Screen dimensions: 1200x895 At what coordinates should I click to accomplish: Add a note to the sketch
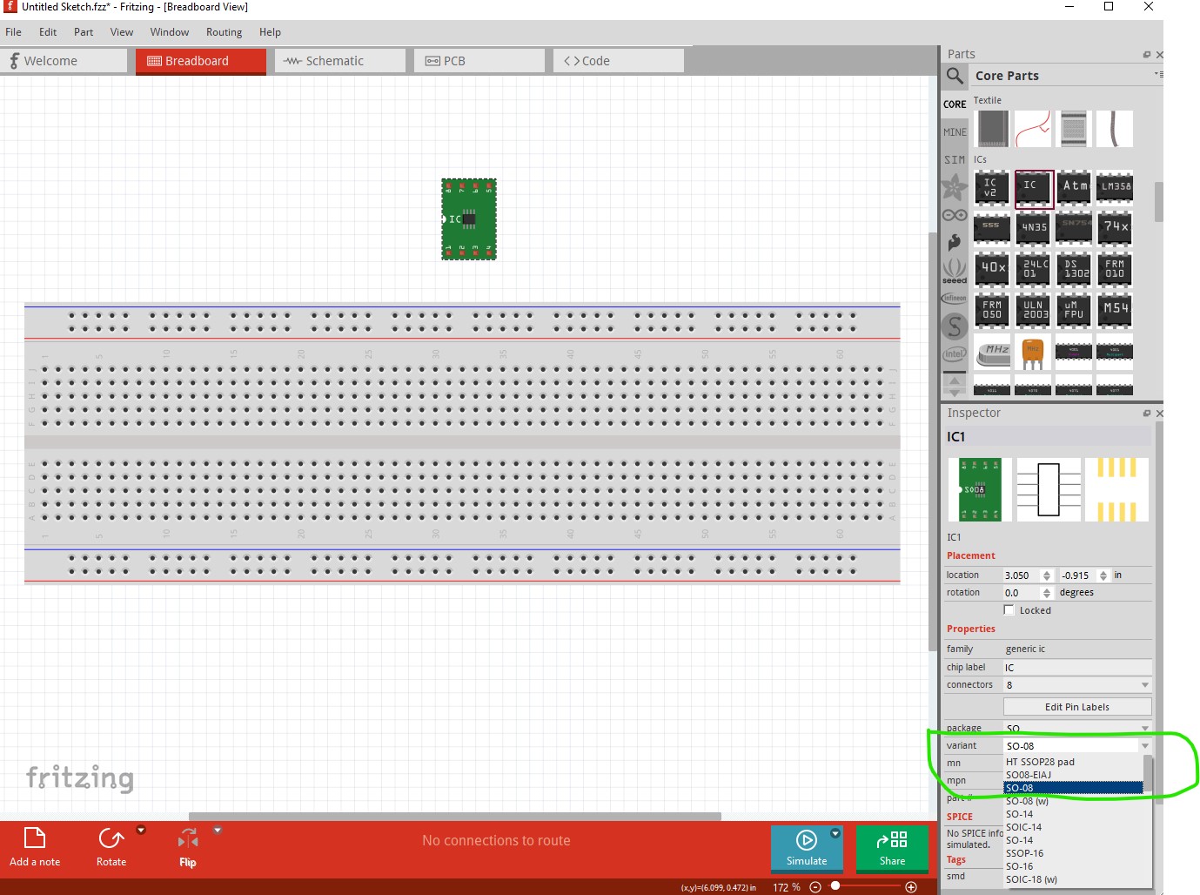(x=35, y=846)
